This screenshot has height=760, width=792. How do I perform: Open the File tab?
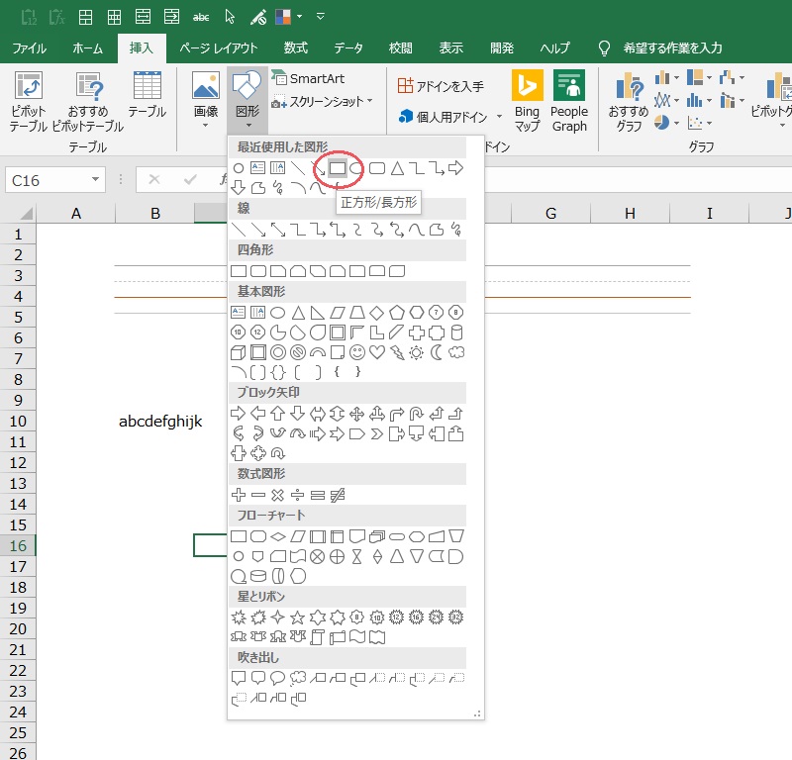click(x=29, y=48)
